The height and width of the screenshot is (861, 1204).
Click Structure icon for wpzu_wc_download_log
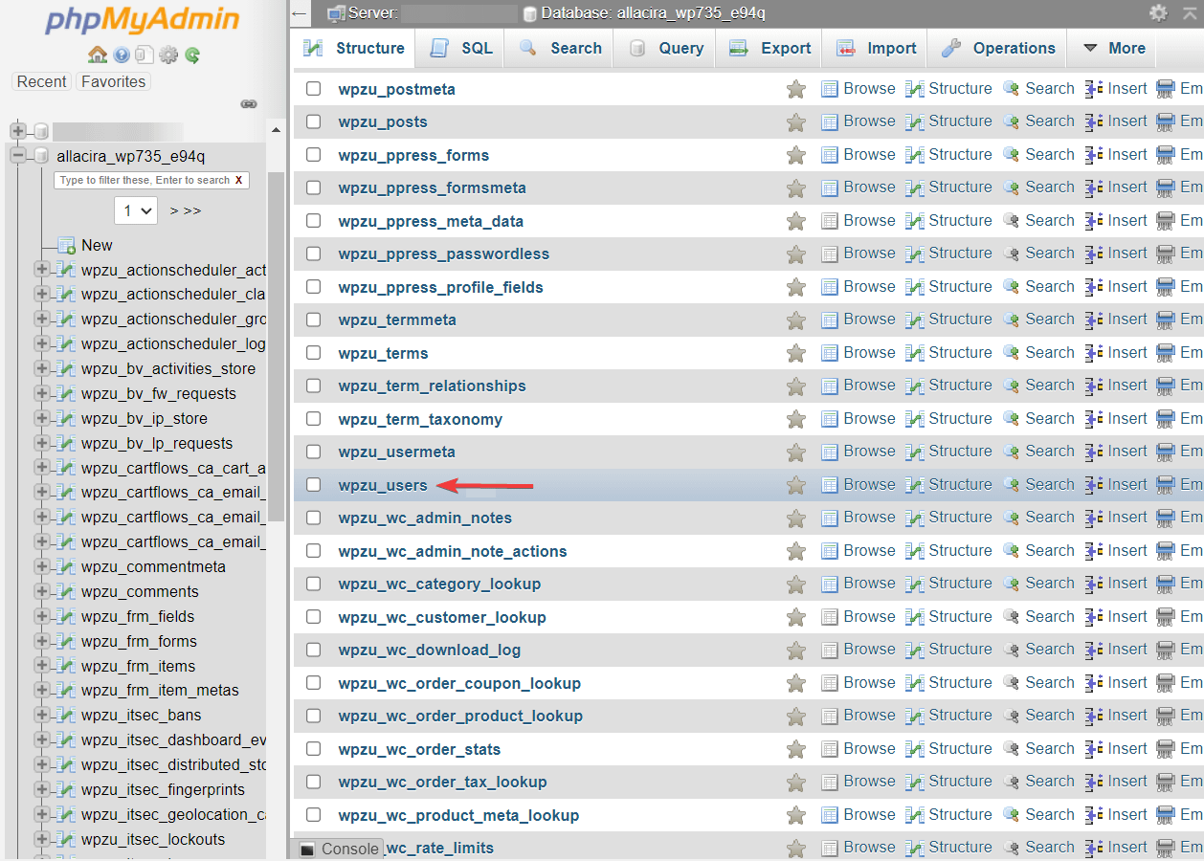pyautogui.click(x=914, y=650)
